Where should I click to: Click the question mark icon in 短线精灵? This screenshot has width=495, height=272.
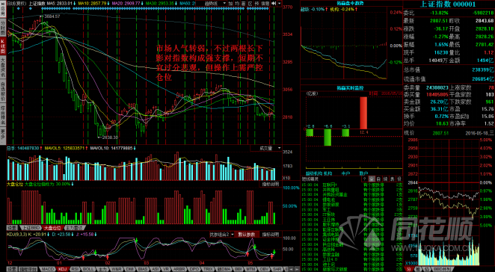pos(365,179)
